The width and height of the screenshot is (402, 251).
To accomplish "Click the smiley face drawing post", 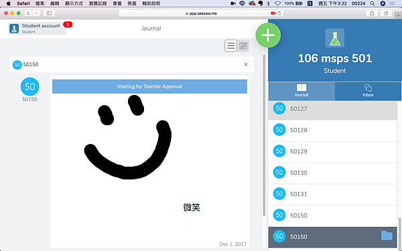I will coord(128,137).
